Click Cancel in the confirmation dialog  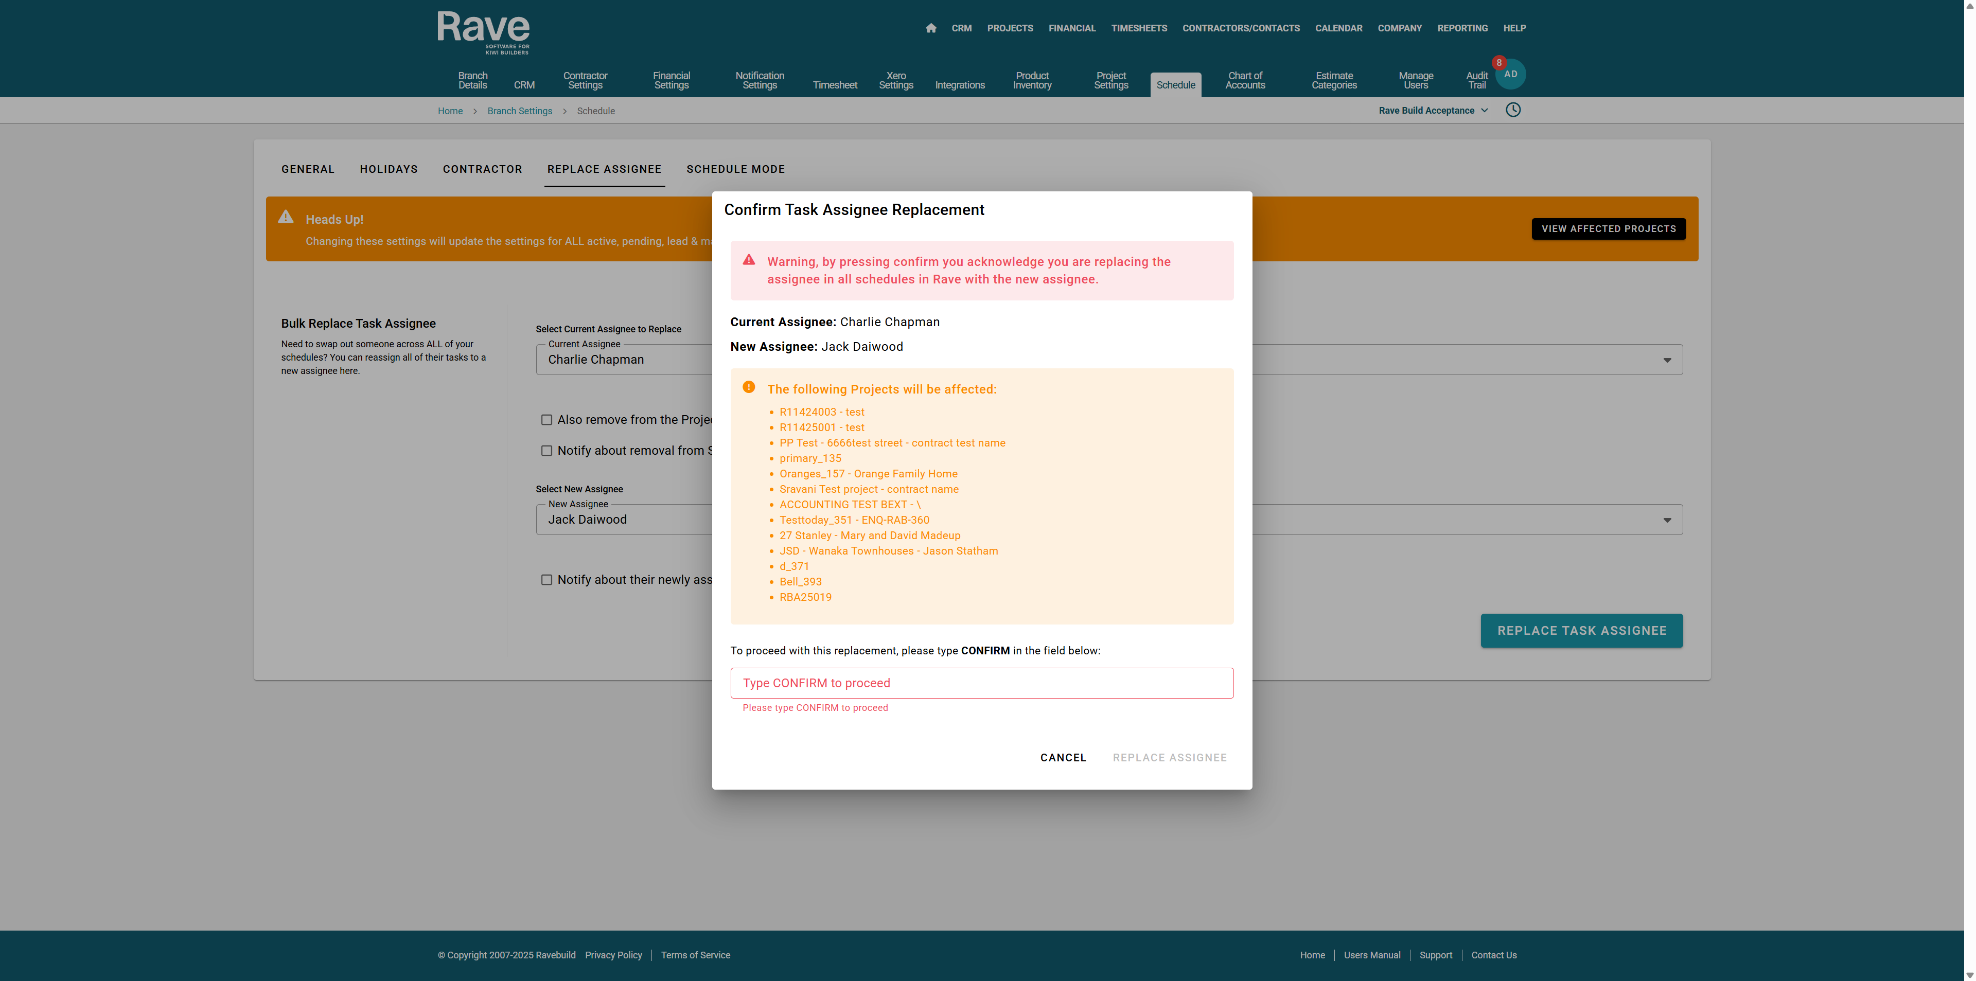[1063, 758]
